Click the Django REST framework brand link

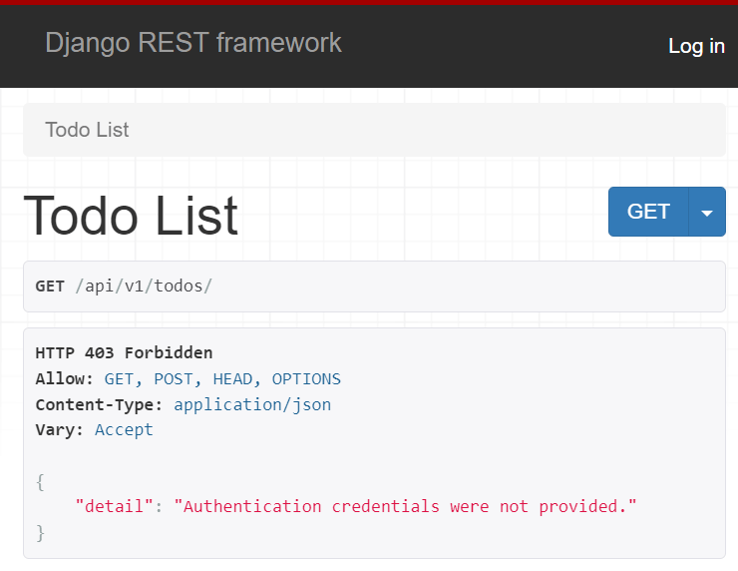[192, 43]
